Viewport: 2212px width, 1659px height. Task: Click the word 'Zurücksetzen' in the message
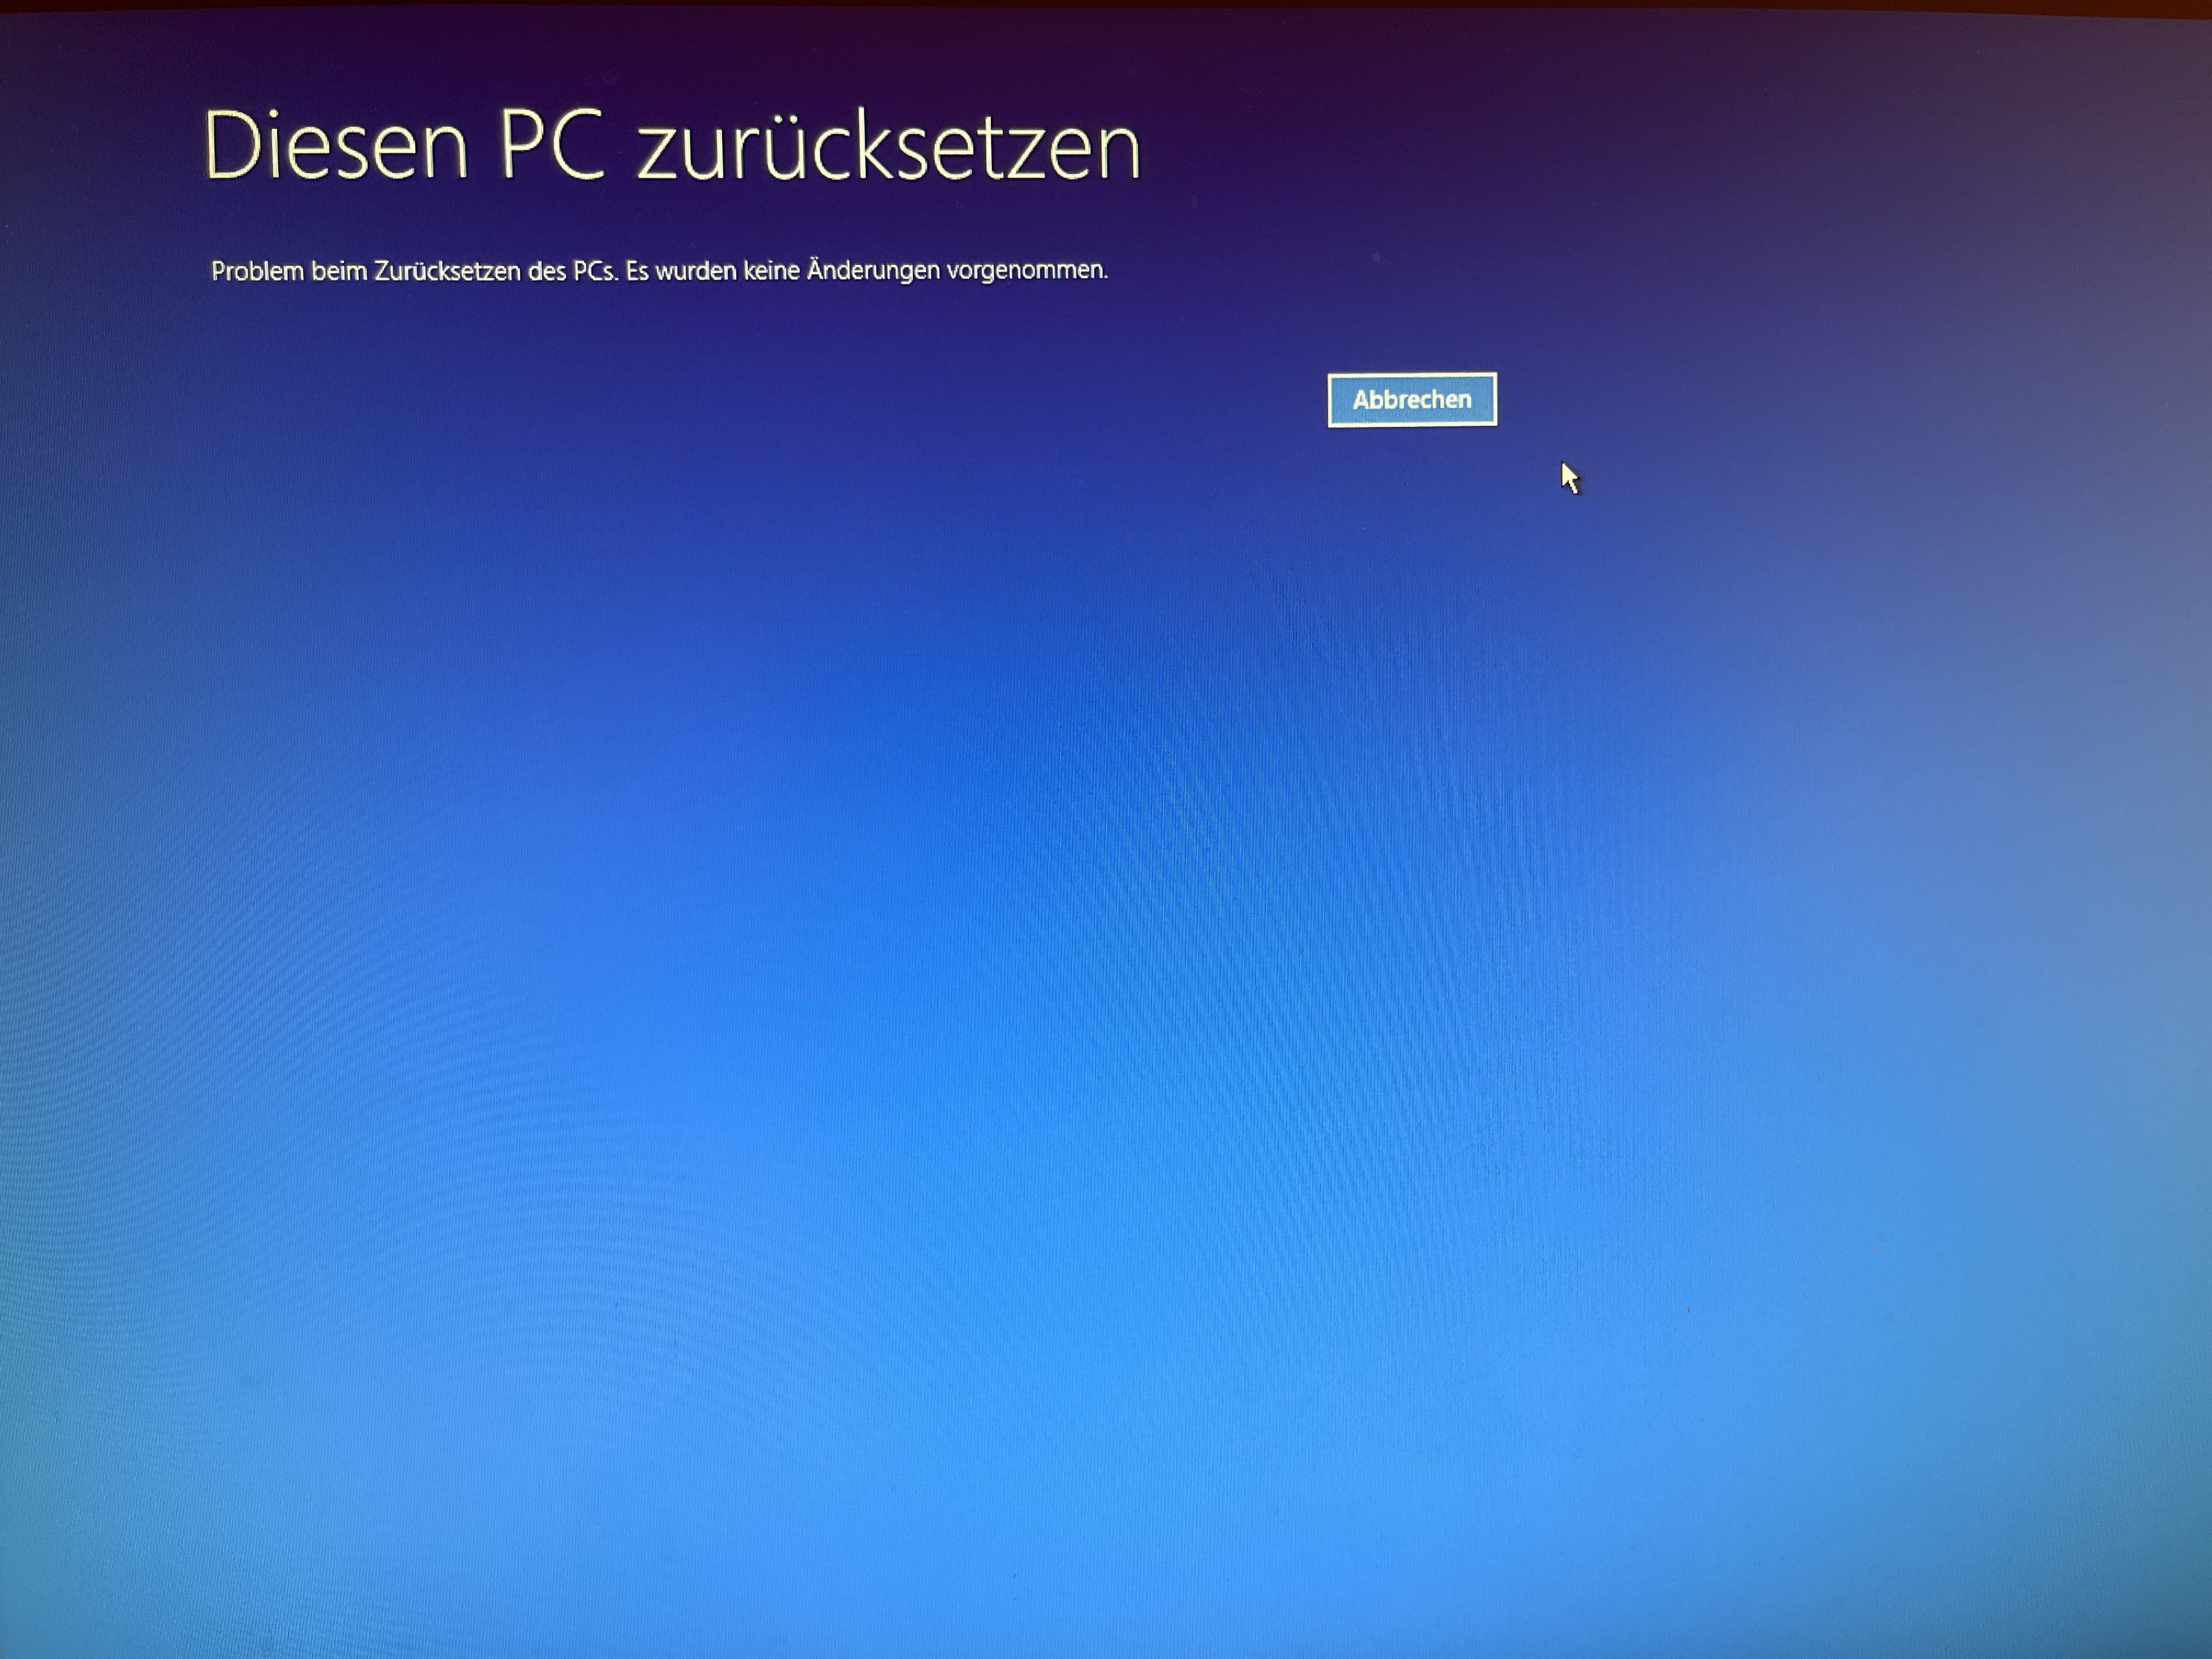(x=447, y=272)
